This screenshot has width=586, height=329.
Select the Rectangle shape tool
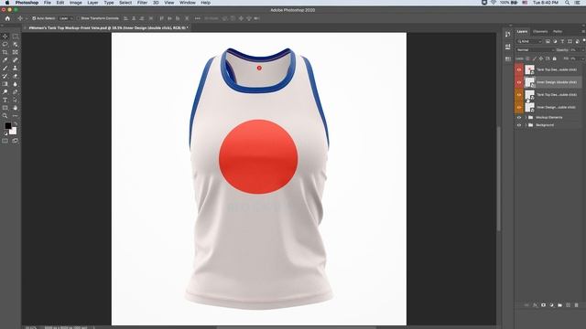[5, 108]
